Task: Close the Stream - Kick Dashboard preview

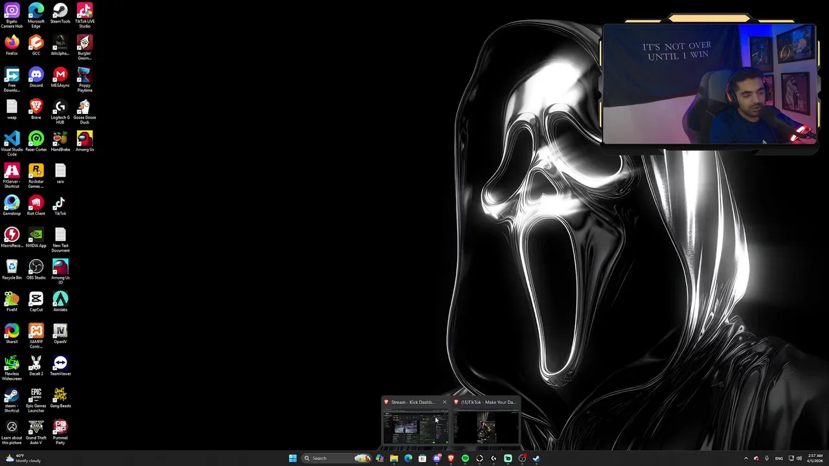Action: pos(444,402)
